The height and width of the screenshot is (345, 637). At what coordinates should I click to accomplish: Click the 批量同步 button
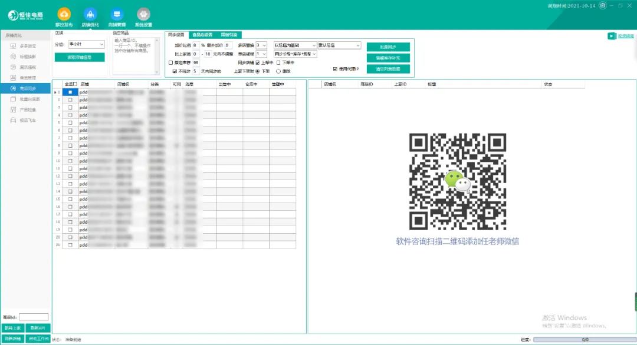coord(388,47)
